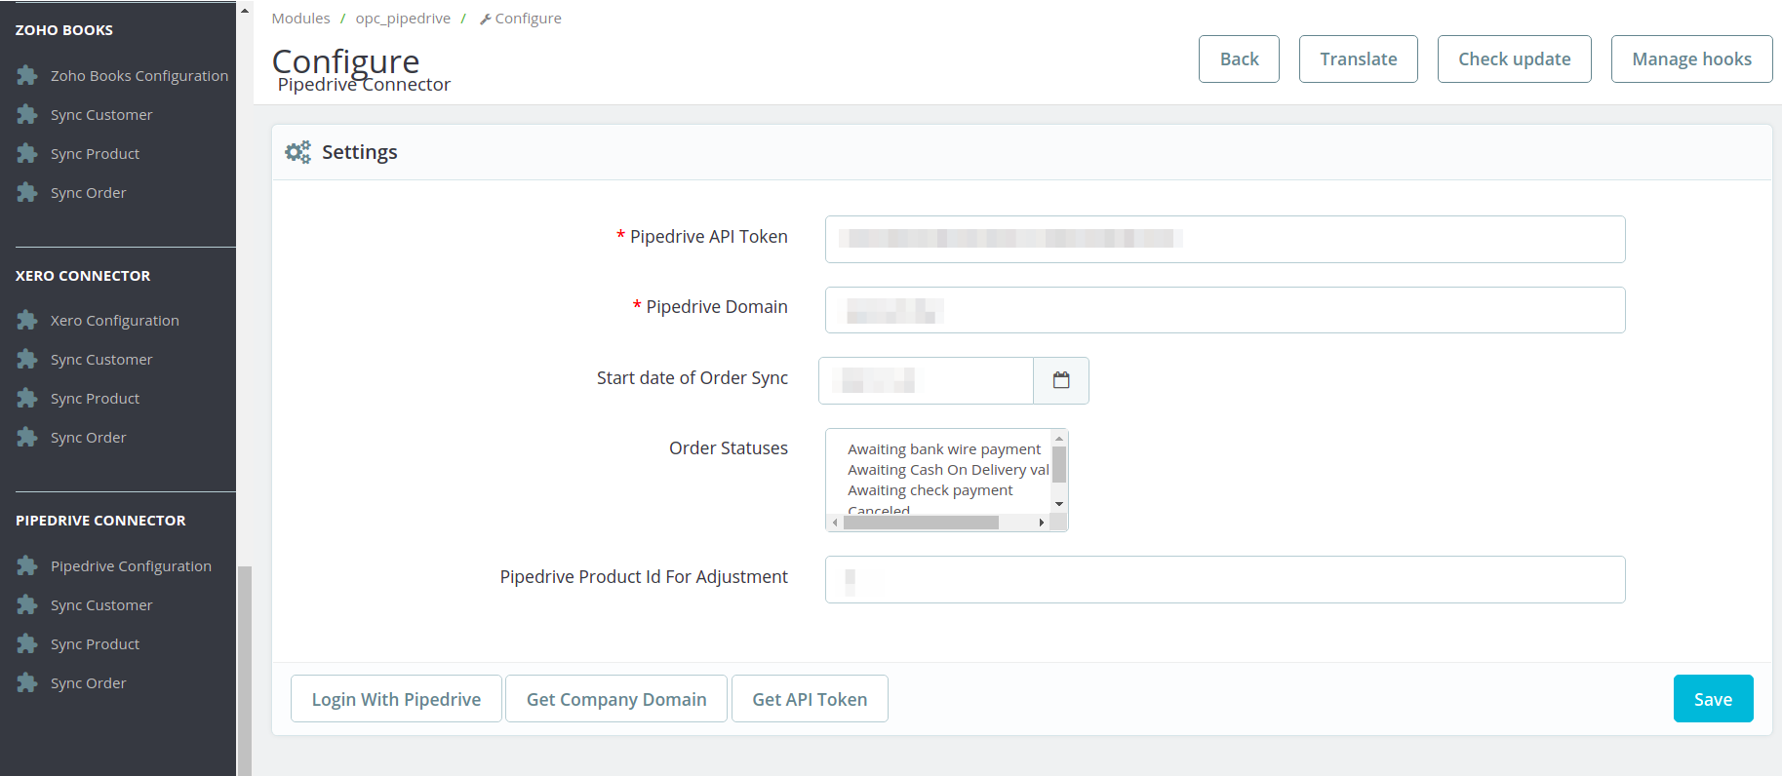Click puzzle icon beside Pipedrive Sync Order

tap(27, 682)
